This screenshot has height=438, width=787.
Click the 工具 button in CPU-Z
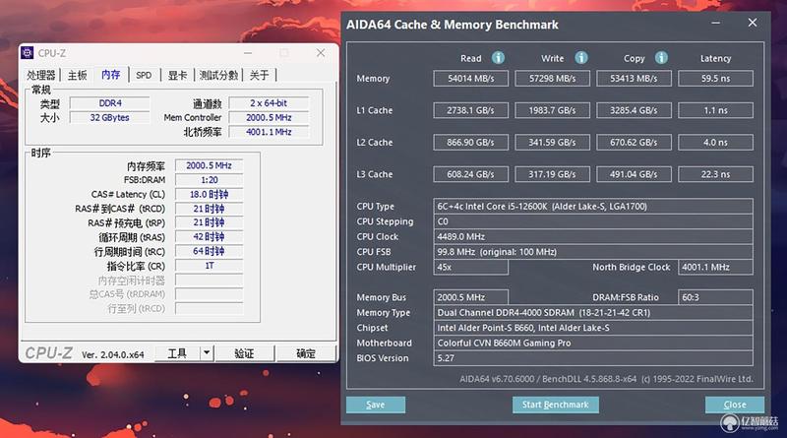pyautogui.click(x=177, y=353)
